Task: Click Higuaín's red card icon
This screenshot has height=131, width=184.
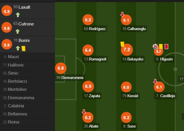Action: [166, 47]
